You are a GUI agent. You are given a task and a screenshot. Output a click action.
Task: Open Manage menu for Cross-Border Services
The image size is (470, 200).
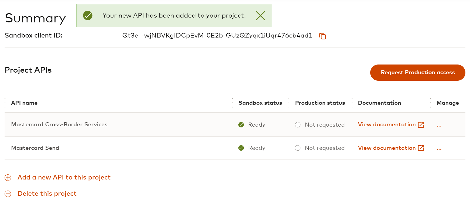pos(439,125)
